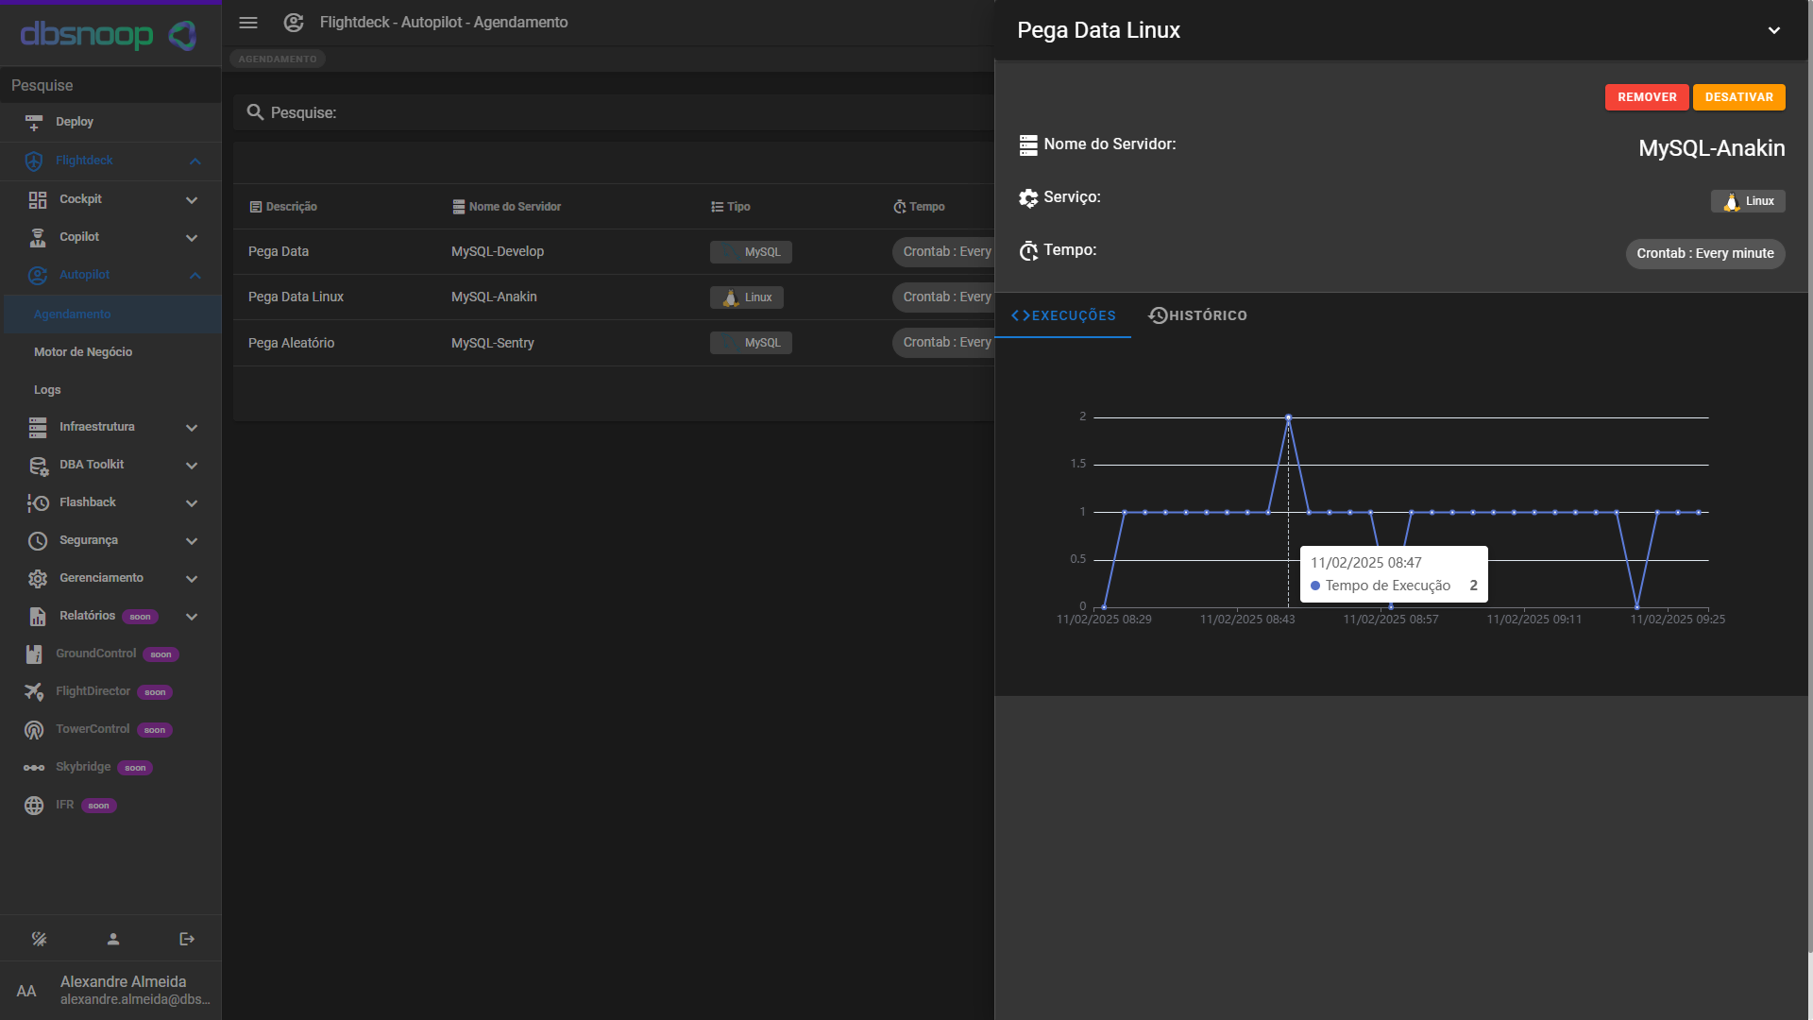Click the TowerControl signal icon
Viewport: 1813px width, 1020px height.
pyautogui.click(x=34, y=729)
